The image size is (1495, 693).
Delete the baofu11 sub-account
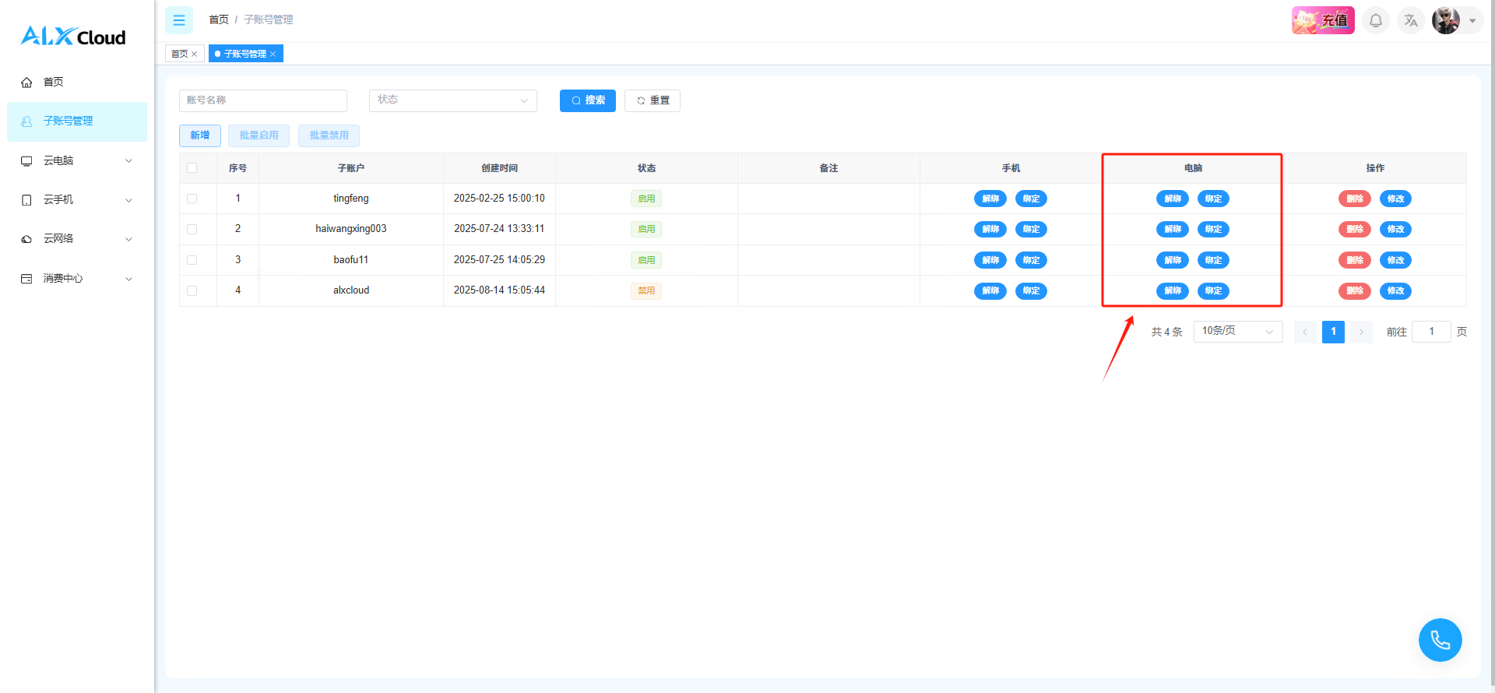[x=1354, y=260]
